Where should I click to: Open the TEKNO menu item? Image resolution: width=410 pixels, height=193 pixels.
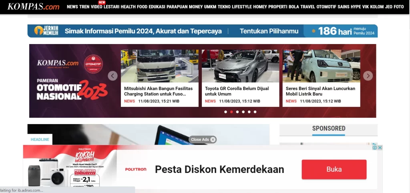point(224,7)
